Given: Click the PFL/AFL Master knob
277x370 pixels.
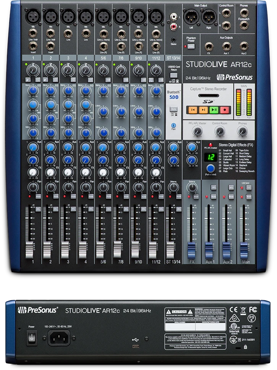Looking at the screenshot, I should (197, 131).
